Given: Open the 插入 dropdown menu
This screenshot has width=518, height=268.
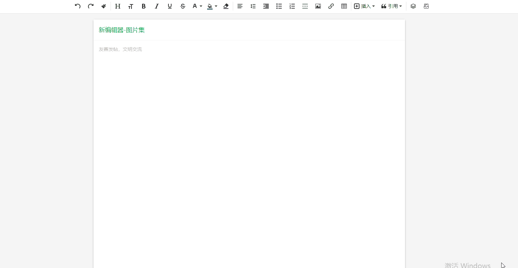Looking at the screenshot, I should click(364, 6).
